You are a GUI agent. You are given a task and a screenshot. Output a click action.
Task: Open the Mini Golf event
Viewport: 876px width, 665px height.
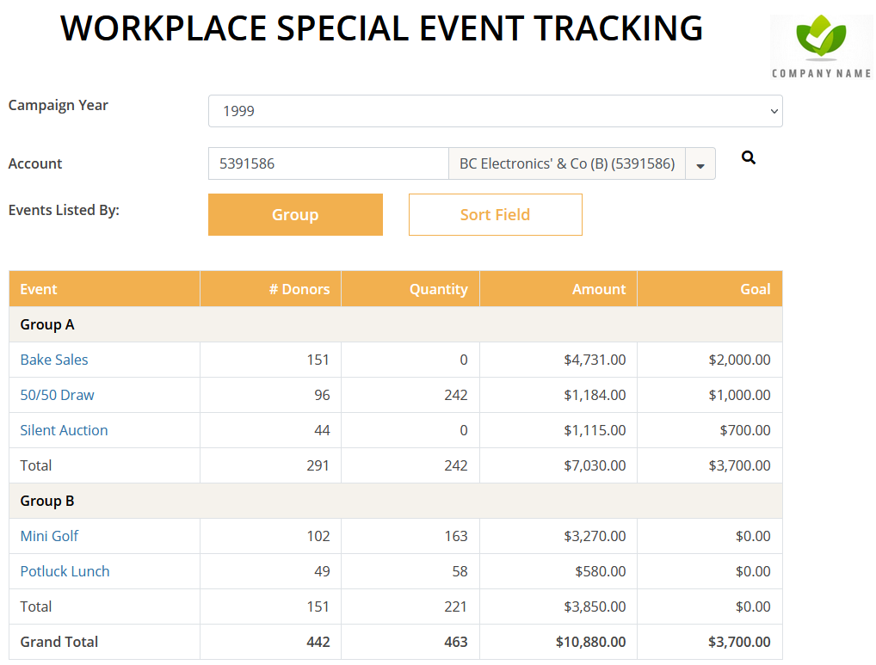49,536
